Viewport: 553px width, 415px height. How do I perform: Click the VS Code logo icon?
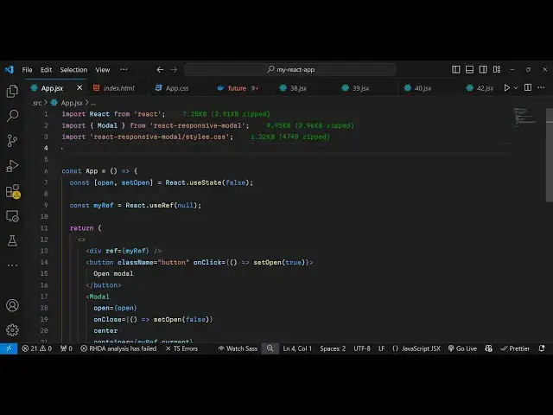(x=10, y=69)
